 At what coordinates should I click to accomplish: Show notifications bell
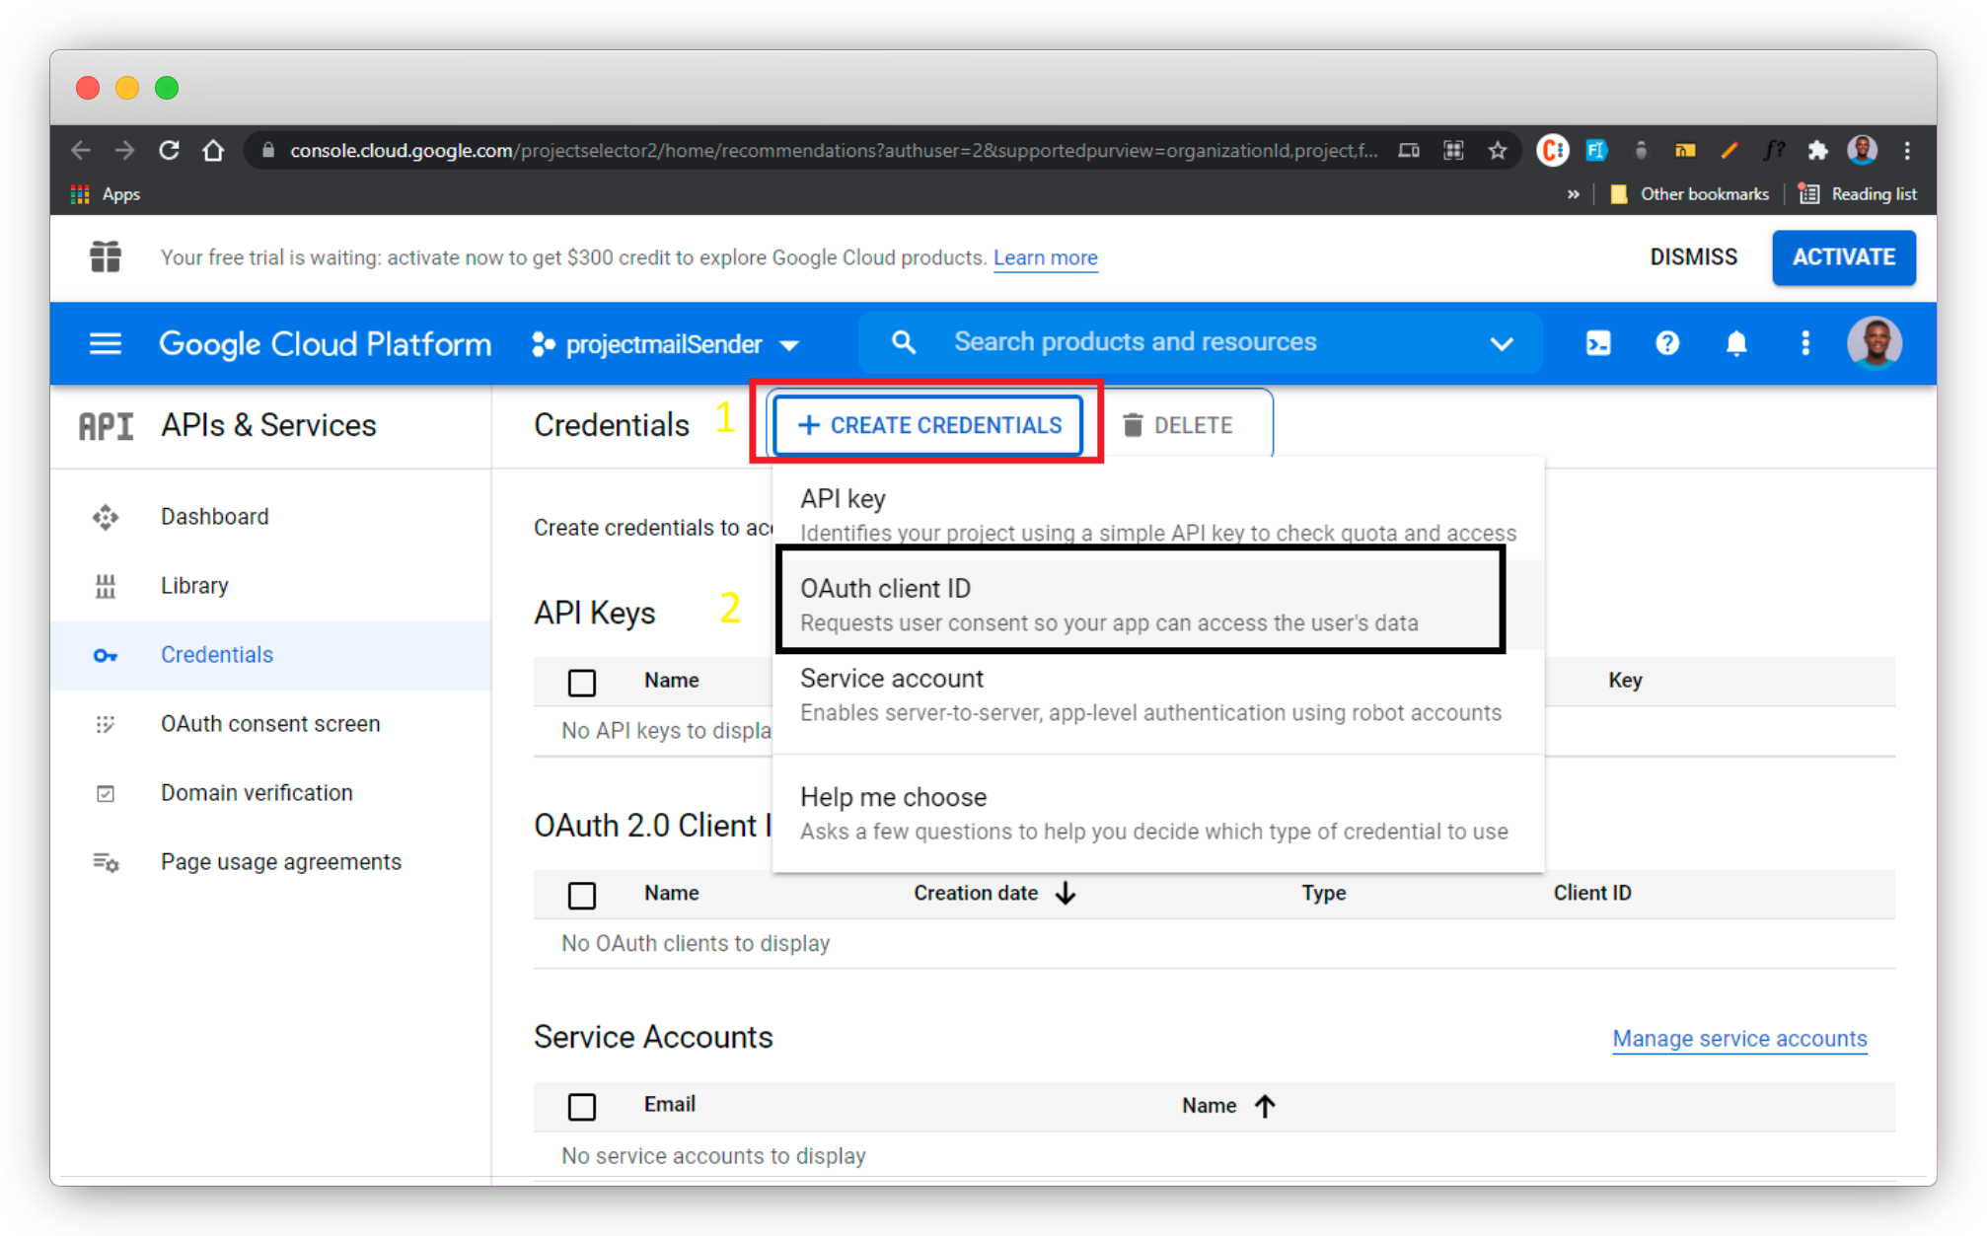(x=1736, y=343)
